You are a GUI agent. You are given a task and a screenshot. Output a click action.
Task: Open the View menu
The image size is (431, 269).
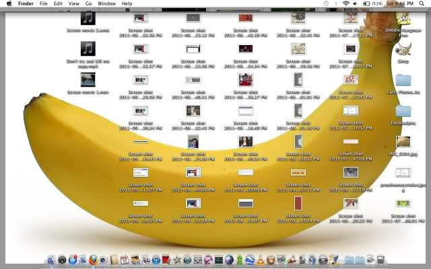tap(73, 3)
